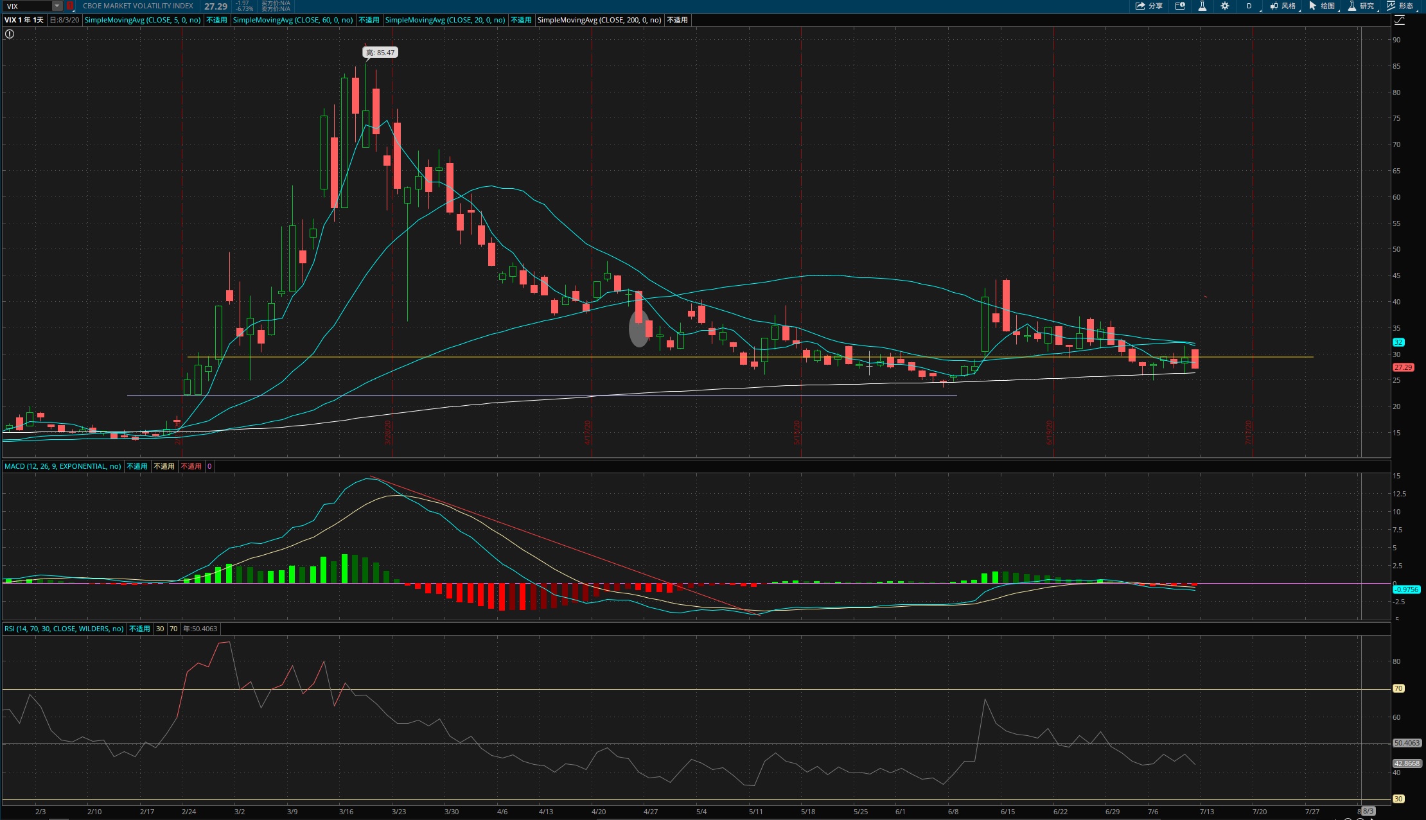Click the RSI 70 overbought level tag
1426x820 pixels.
1398,688
